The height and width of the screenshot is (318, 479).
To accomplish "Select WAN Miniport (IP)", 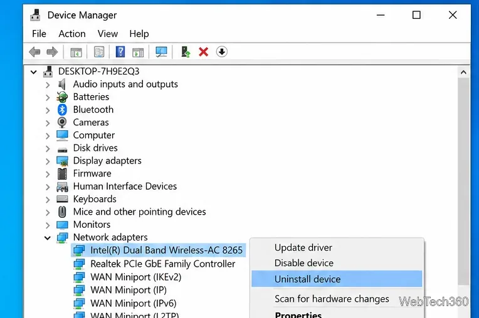I will click(x=129, y=290).
